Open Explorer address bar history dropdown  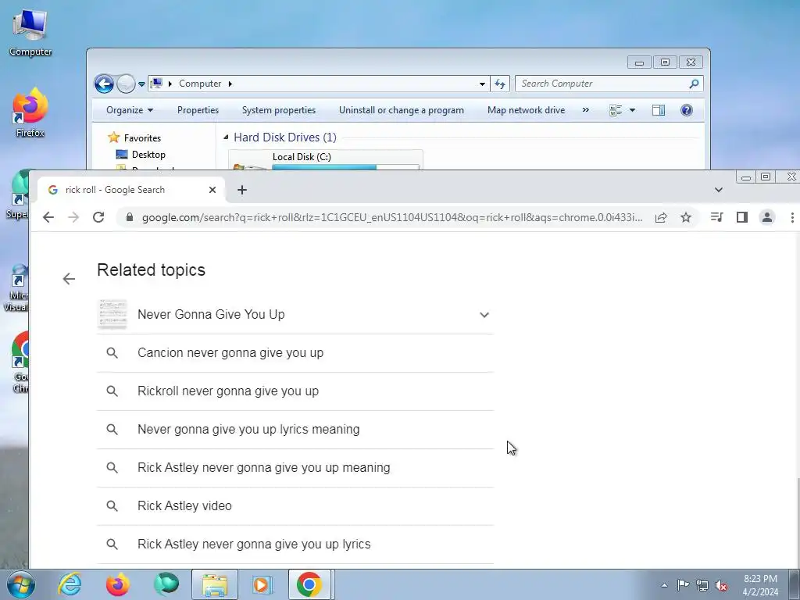[x=482, y=84]
